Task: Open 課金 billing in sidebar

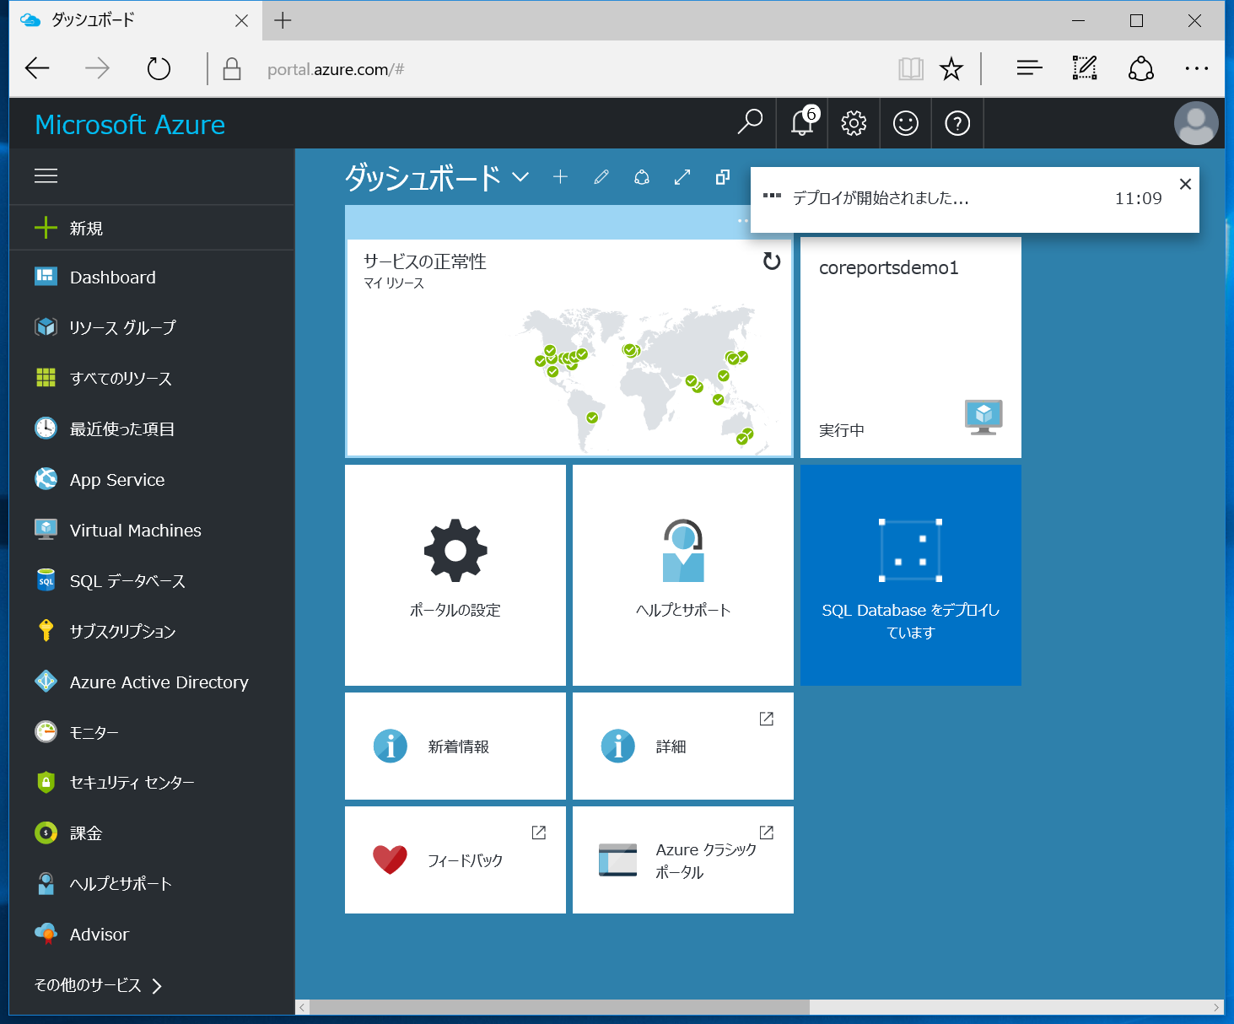Action: click(x=152, y=833)
